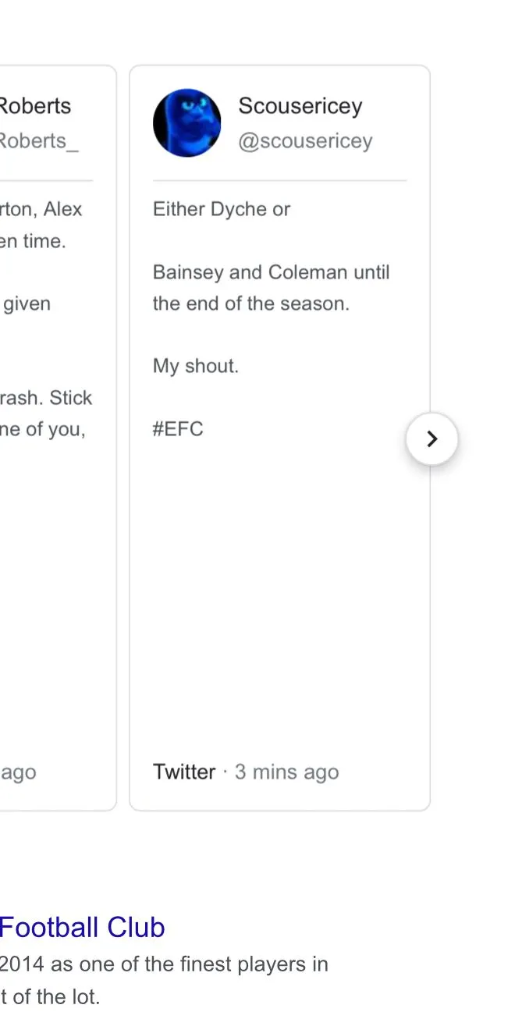Open the Scousericey display name
The image size is (522, 1026).
(300, 106)
